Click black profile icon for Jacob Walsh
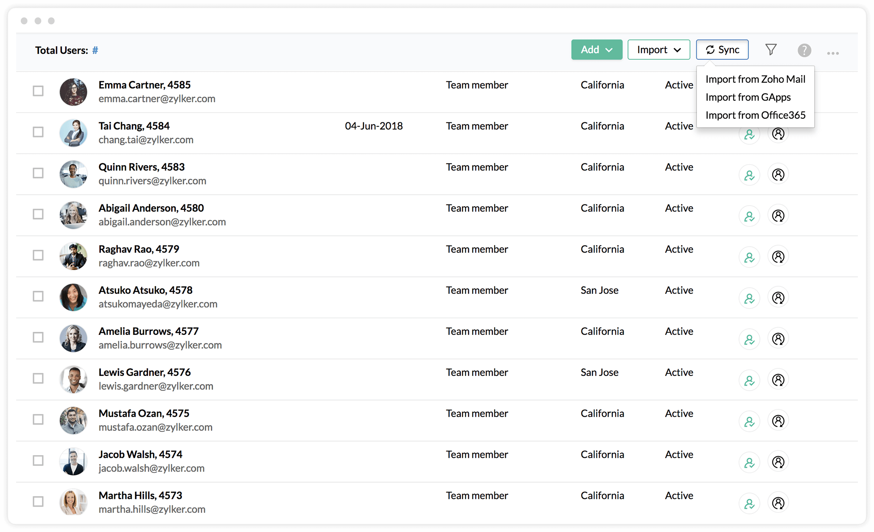This screenshot has height=532, width=874. point(778,462)
